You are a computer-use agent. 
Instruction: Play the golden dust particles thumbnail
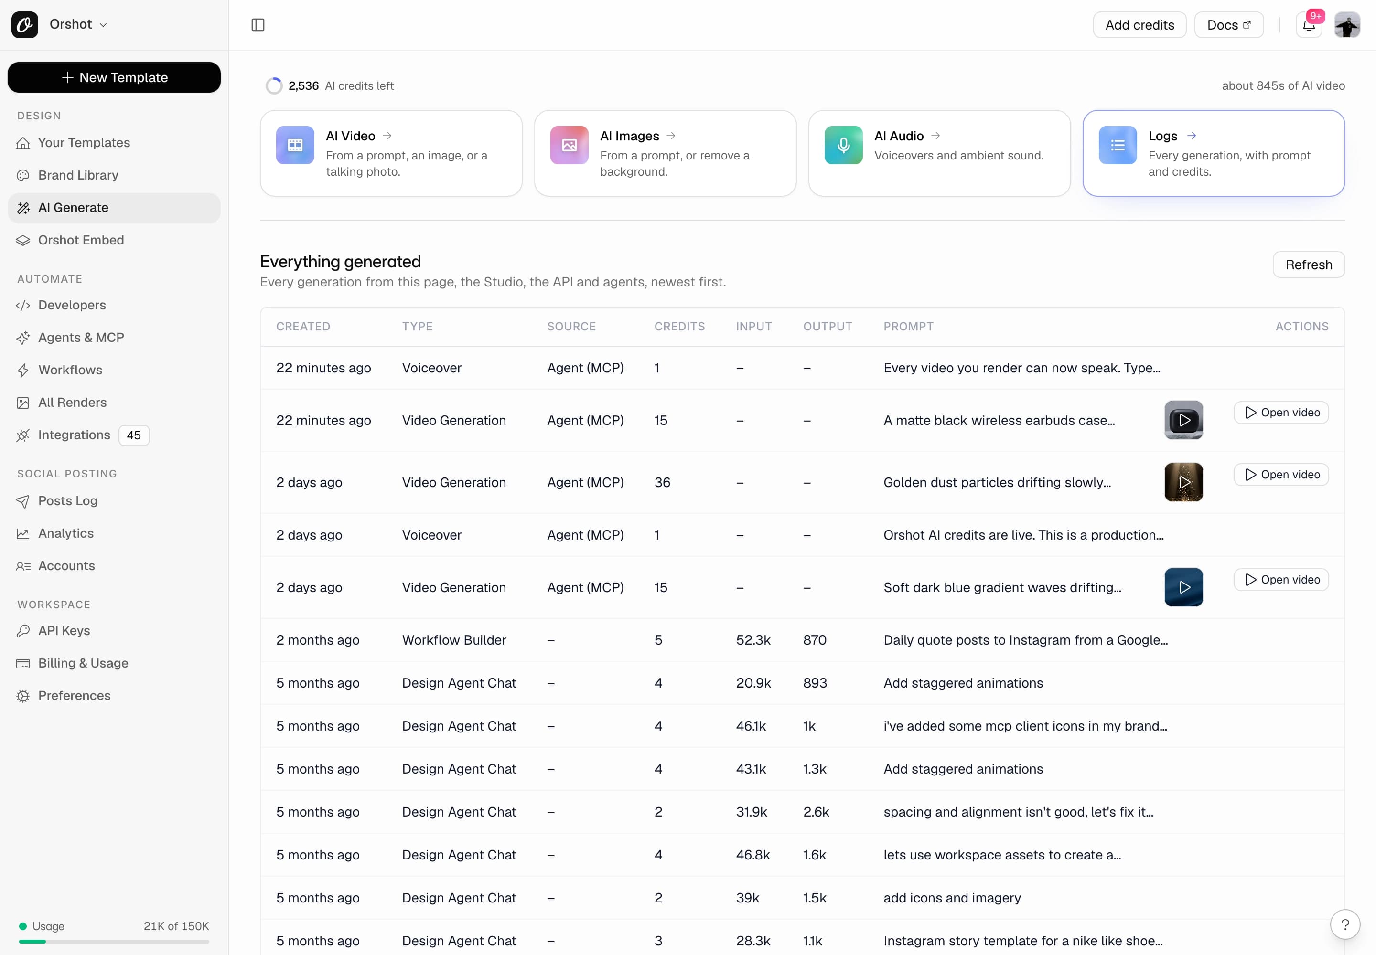(x=1183, y=482)
